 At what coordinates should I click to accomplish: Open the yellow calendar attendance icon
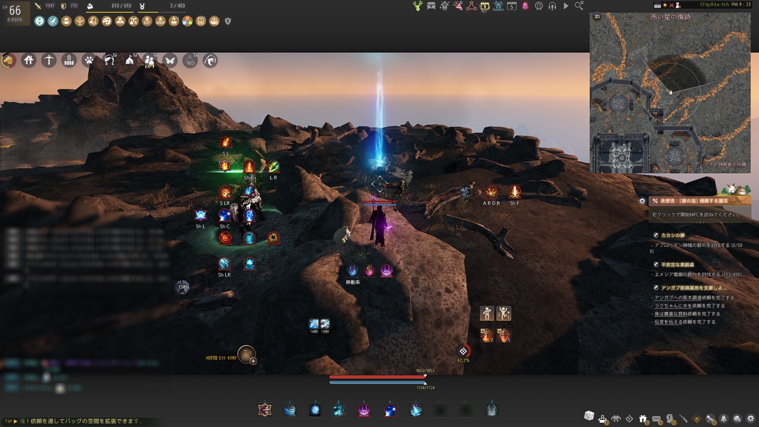coord(484,6)
